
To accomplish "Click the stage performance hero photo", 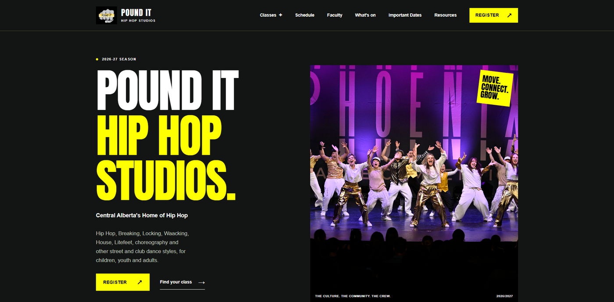I will click(414, 184).
